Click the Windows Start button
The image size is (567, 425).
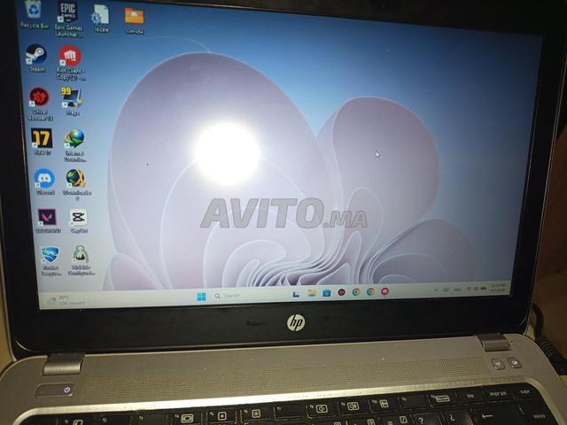[x=201, y=296]
